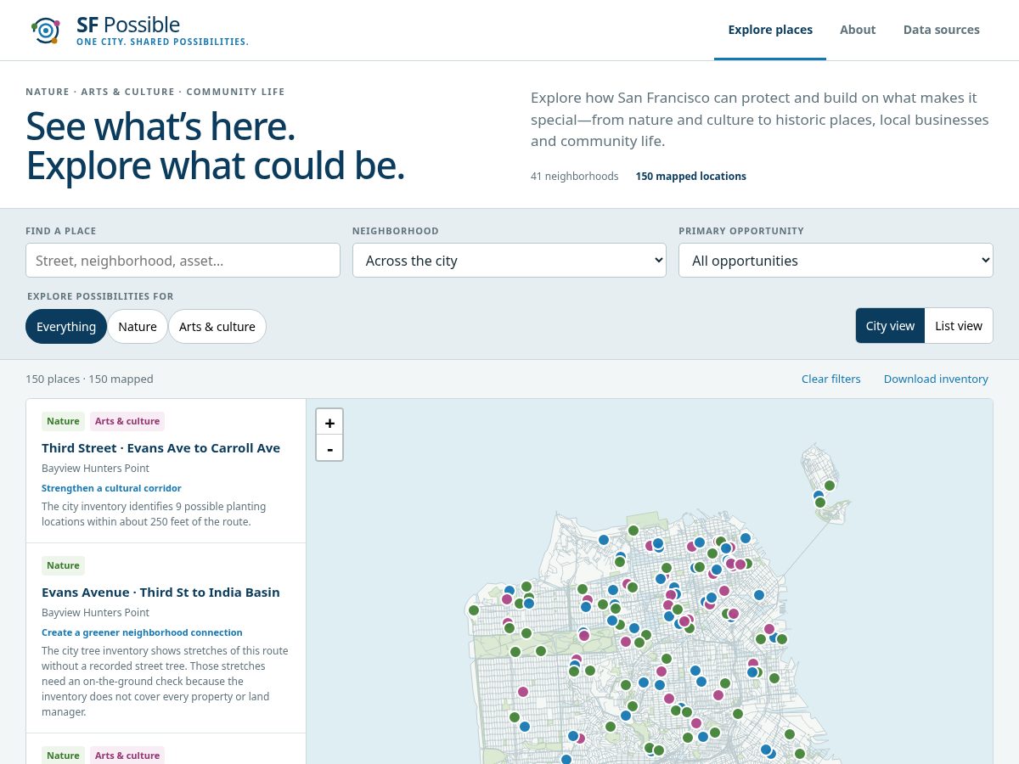The width and height of the screenshot is (1019, 764).
Task: Click the 41 neighborhoods text
Action: (574, 177)
